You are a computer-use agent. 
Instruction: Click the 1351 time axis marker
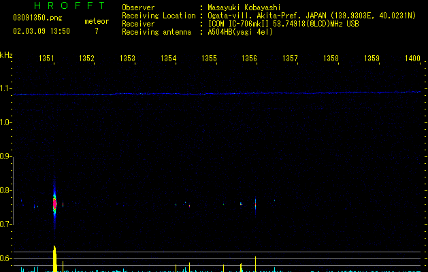[x=46, y=58]
